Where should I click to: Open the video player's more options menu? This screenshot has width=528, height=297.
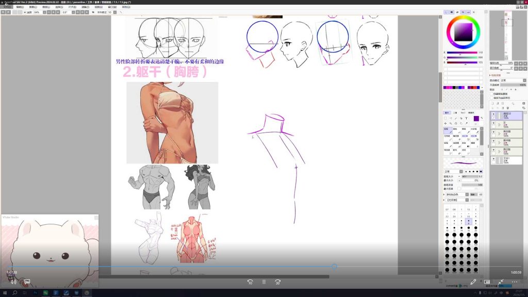(x=515, y=282)
